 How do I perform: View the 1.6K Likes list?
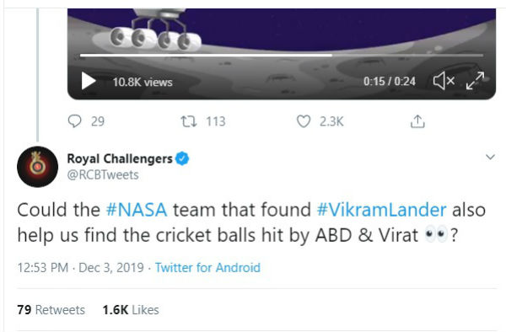click(x=131, y=310)
